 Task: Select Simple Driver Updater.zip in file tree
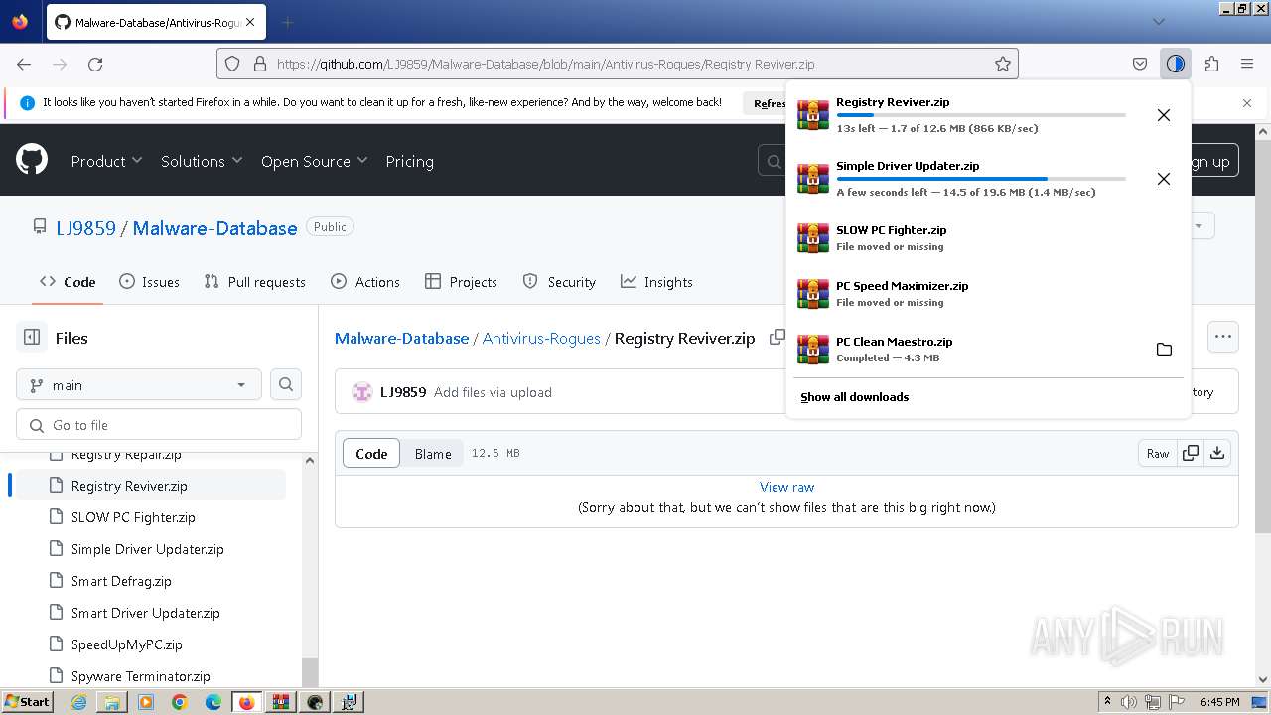pyautogui.click(x=147, y=549)
